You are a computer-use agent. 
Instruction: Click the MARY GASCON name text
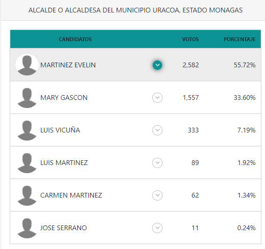point(64,98)
